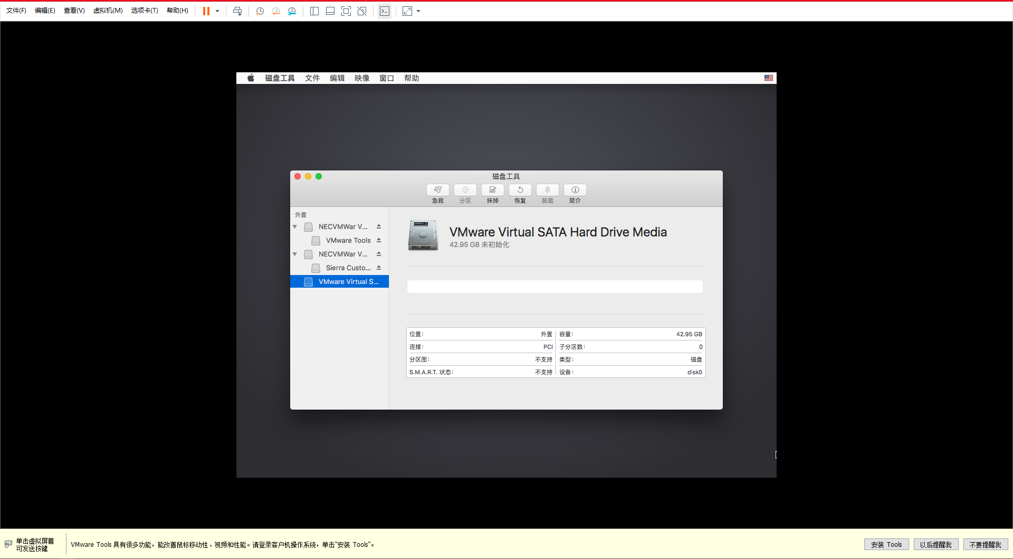The height and width of the screenshot is (559, 1013).
Task: Open the VMware 查看(V) menu
Action: tap(74, 11)
